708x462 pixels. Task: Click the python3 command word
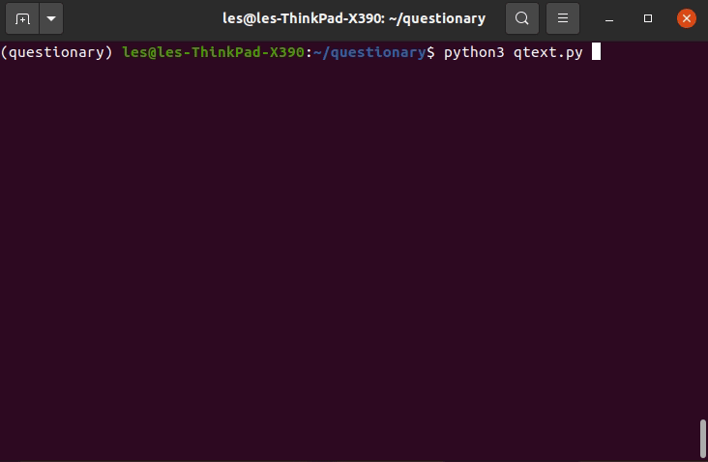[474, 53]
